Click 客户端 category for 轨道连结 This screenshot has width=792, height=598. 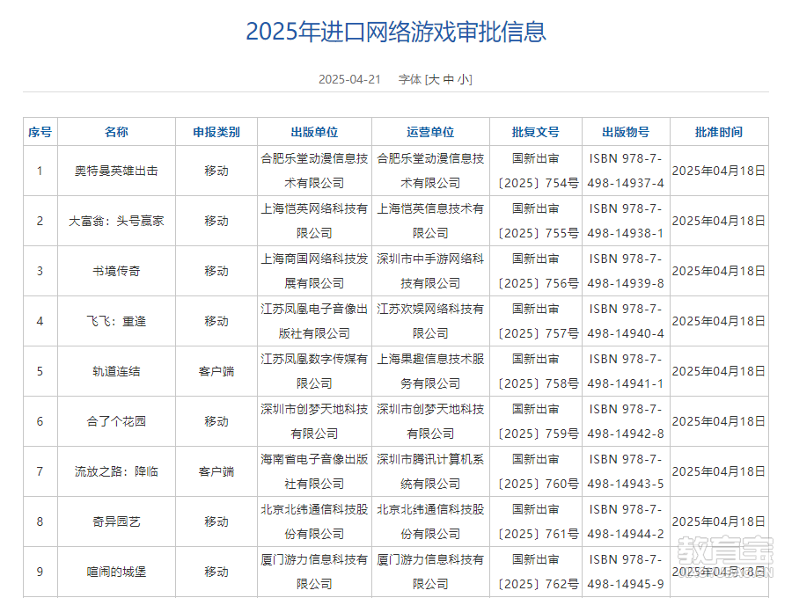pos(216,371)
